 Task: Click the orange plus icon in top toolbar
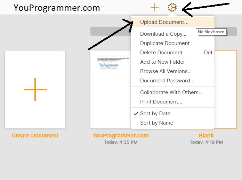tap(154, 8)
